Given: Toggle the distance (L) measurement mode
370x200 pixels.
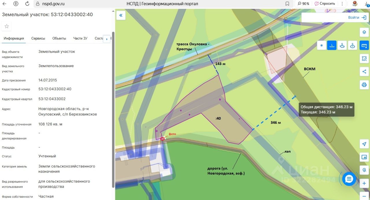Looking at the screenshot, I should click(332, 45).
